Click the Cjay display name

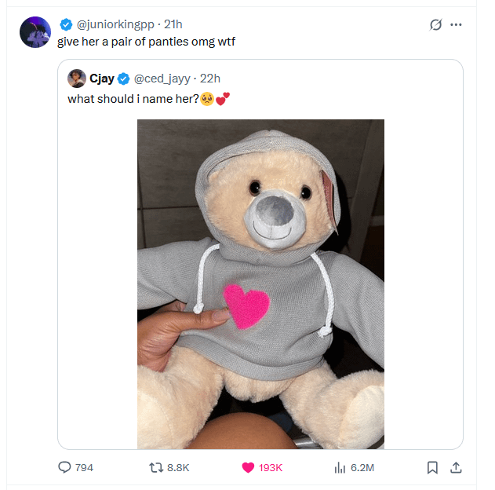click(x=102, y=79)
